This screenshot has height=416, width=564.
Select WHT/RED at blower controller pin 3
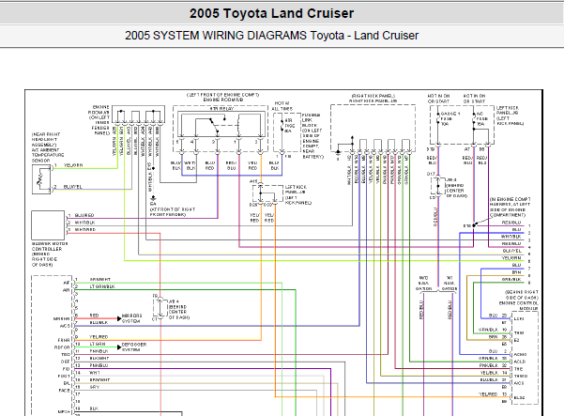(x=84, y=229)
